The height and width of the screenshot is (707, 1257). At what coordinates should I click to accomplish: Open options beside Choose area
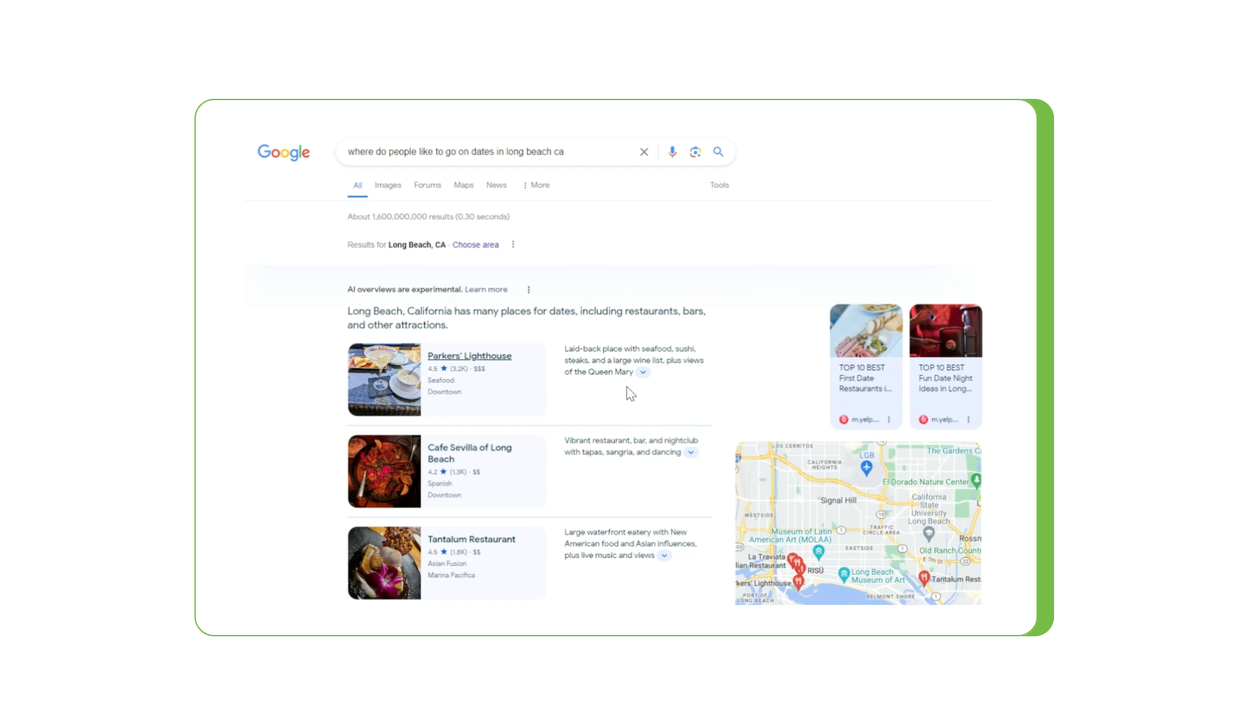click(513, 244)
